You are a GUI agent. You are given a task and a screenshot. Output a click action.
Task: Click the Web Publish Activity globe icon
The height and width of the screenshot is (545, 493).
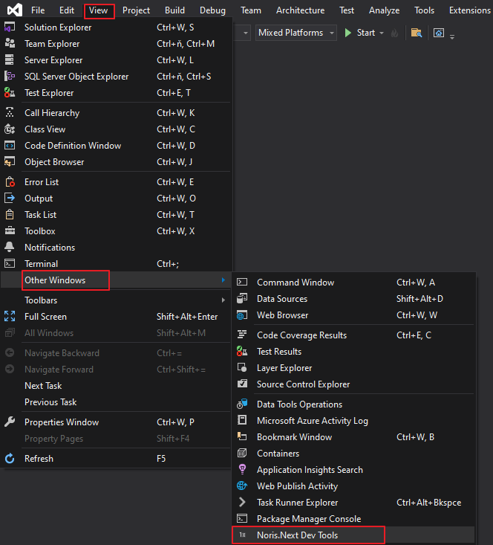[x=242, y=486]
